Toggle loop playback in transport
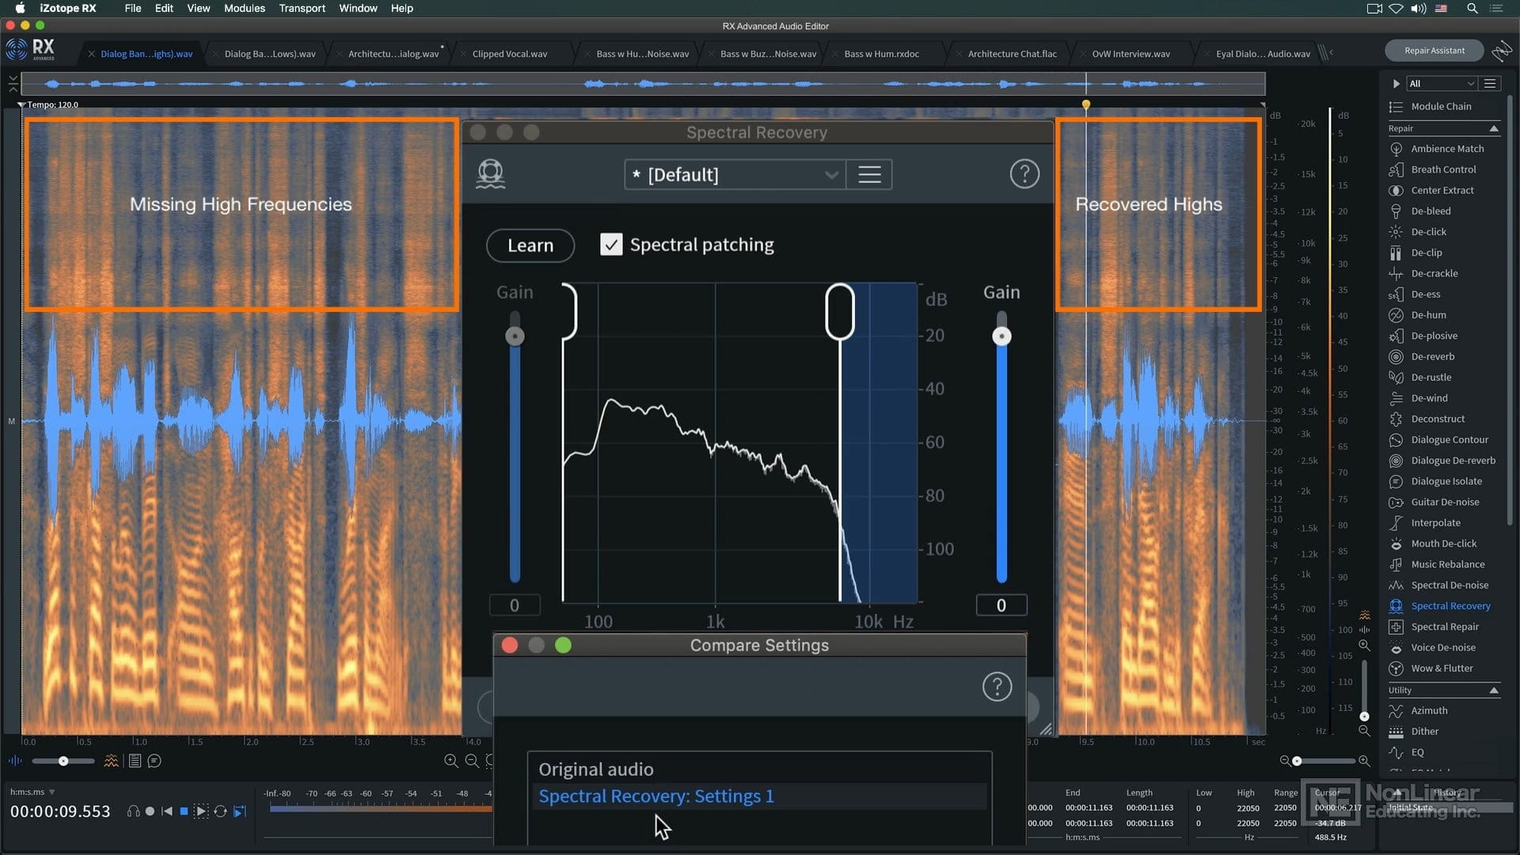 (220, 811)
